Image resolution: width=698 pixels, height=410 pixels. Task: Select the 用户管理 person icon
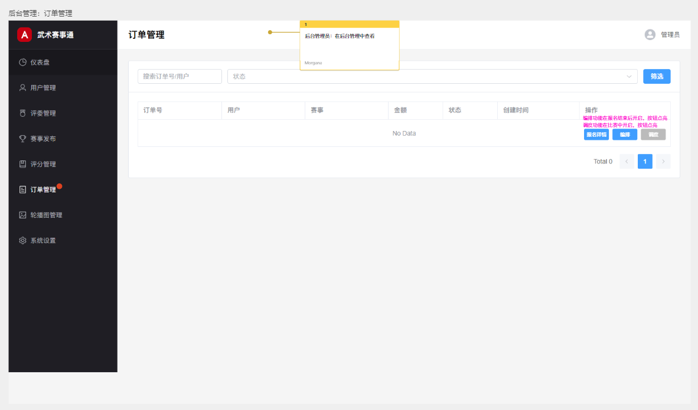pyautogui.click(x=22, y=88)
